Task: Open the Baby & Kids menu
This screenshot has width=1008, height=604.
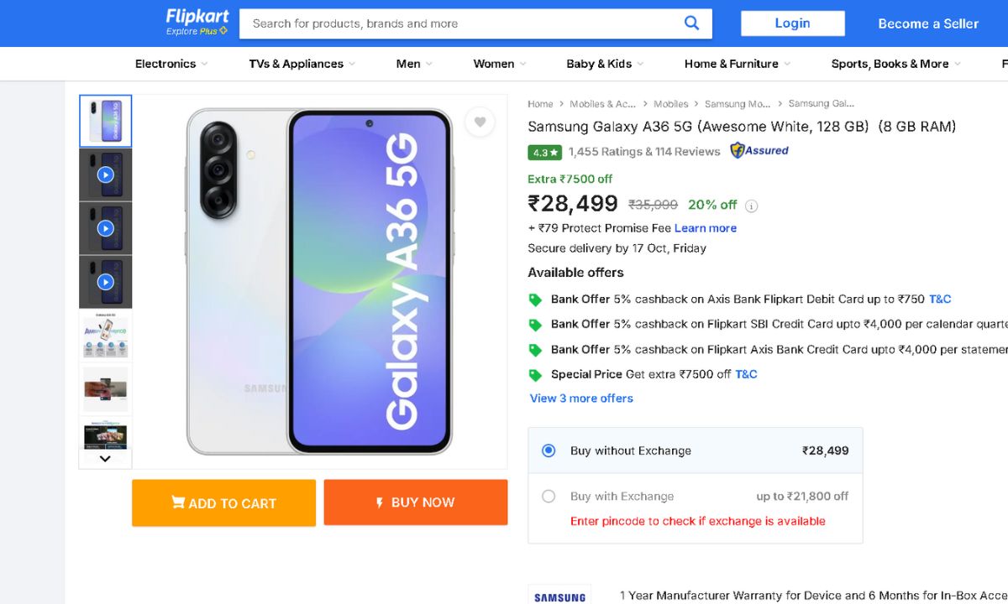Action: [605, 64]
